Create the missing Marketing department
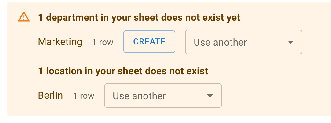This screenshot has height=123, width=331. (149, 42)
